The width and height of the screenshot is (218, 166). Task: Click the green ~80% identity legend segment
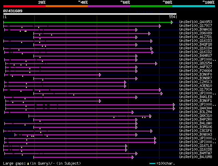pos(151,6)
